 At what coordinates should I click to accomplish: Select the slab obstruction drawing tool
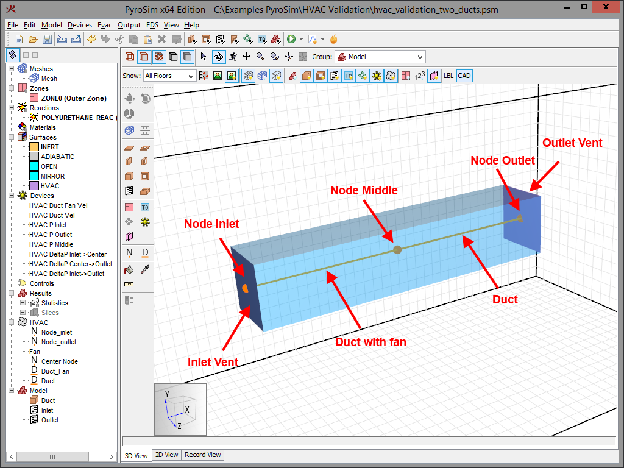129,147
